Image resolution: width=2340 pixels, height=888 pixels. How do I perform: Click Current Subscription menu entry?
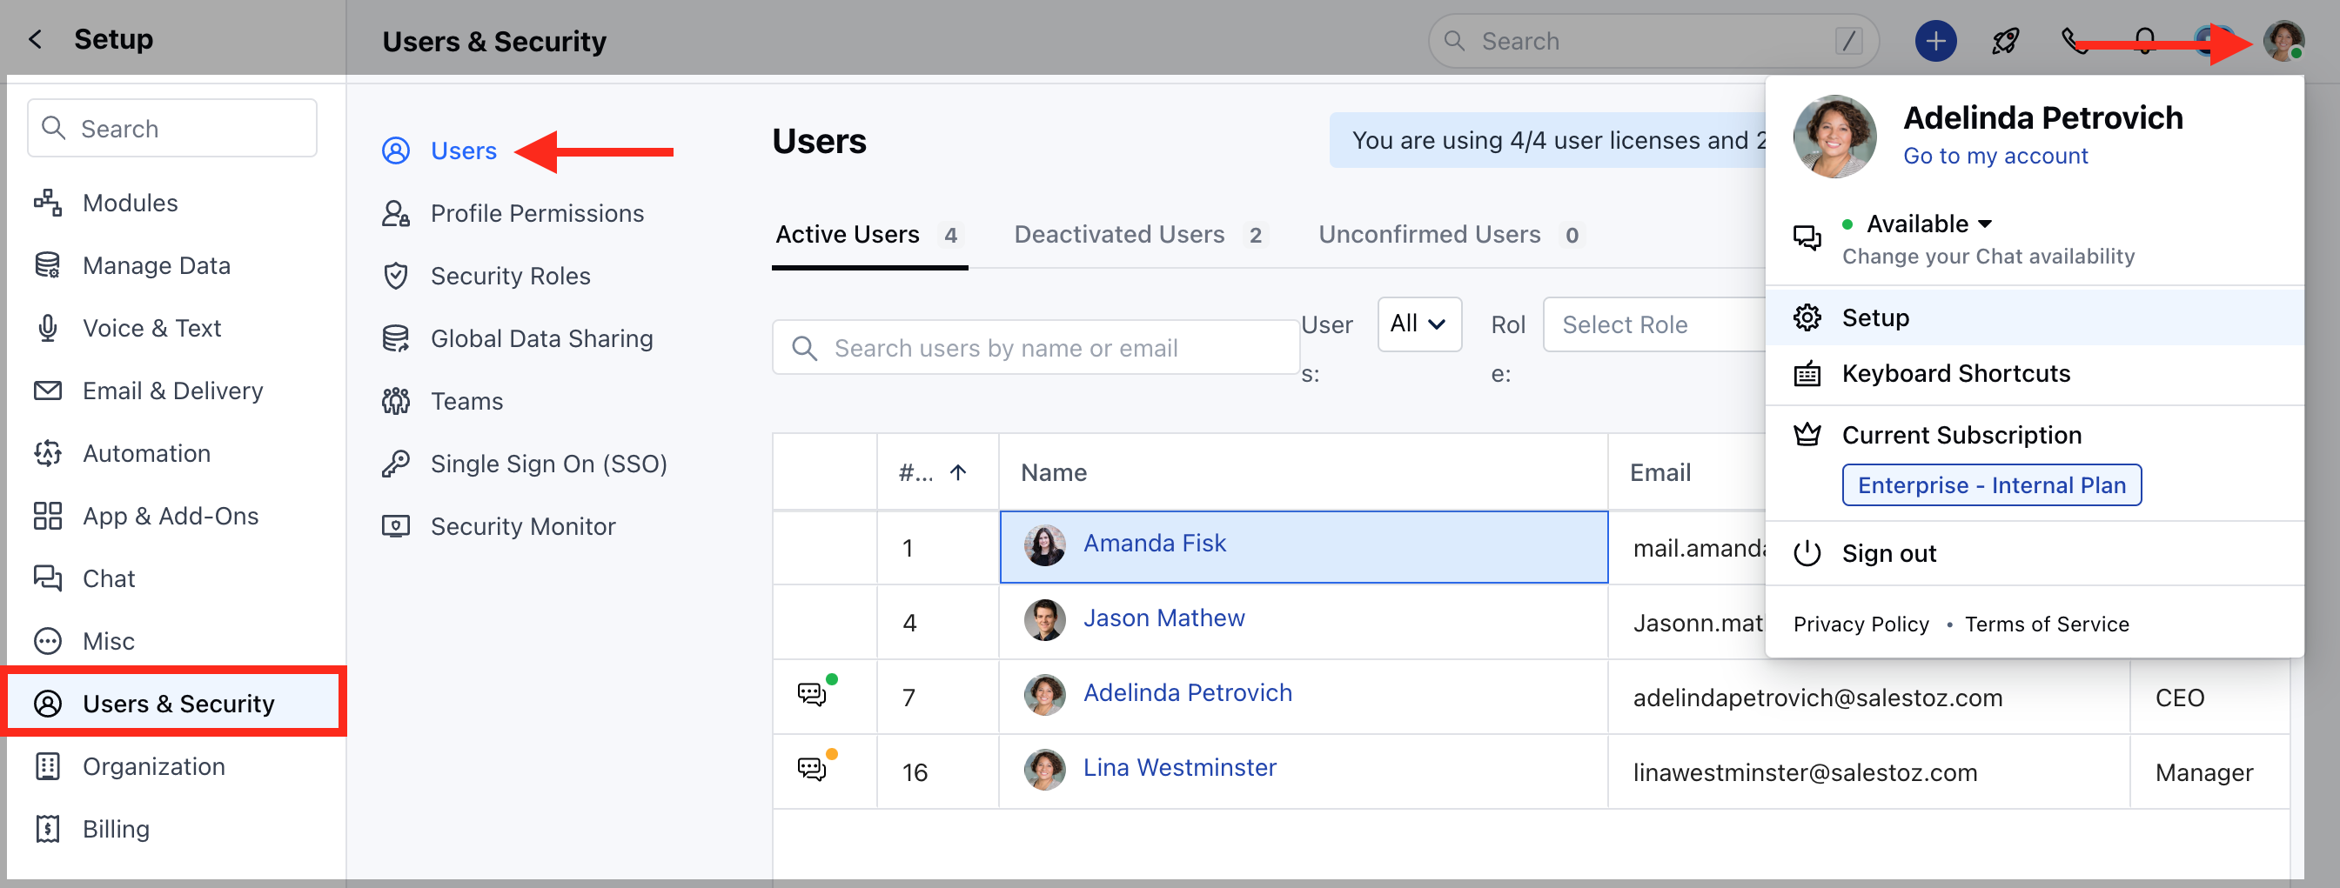(1961, 435)
